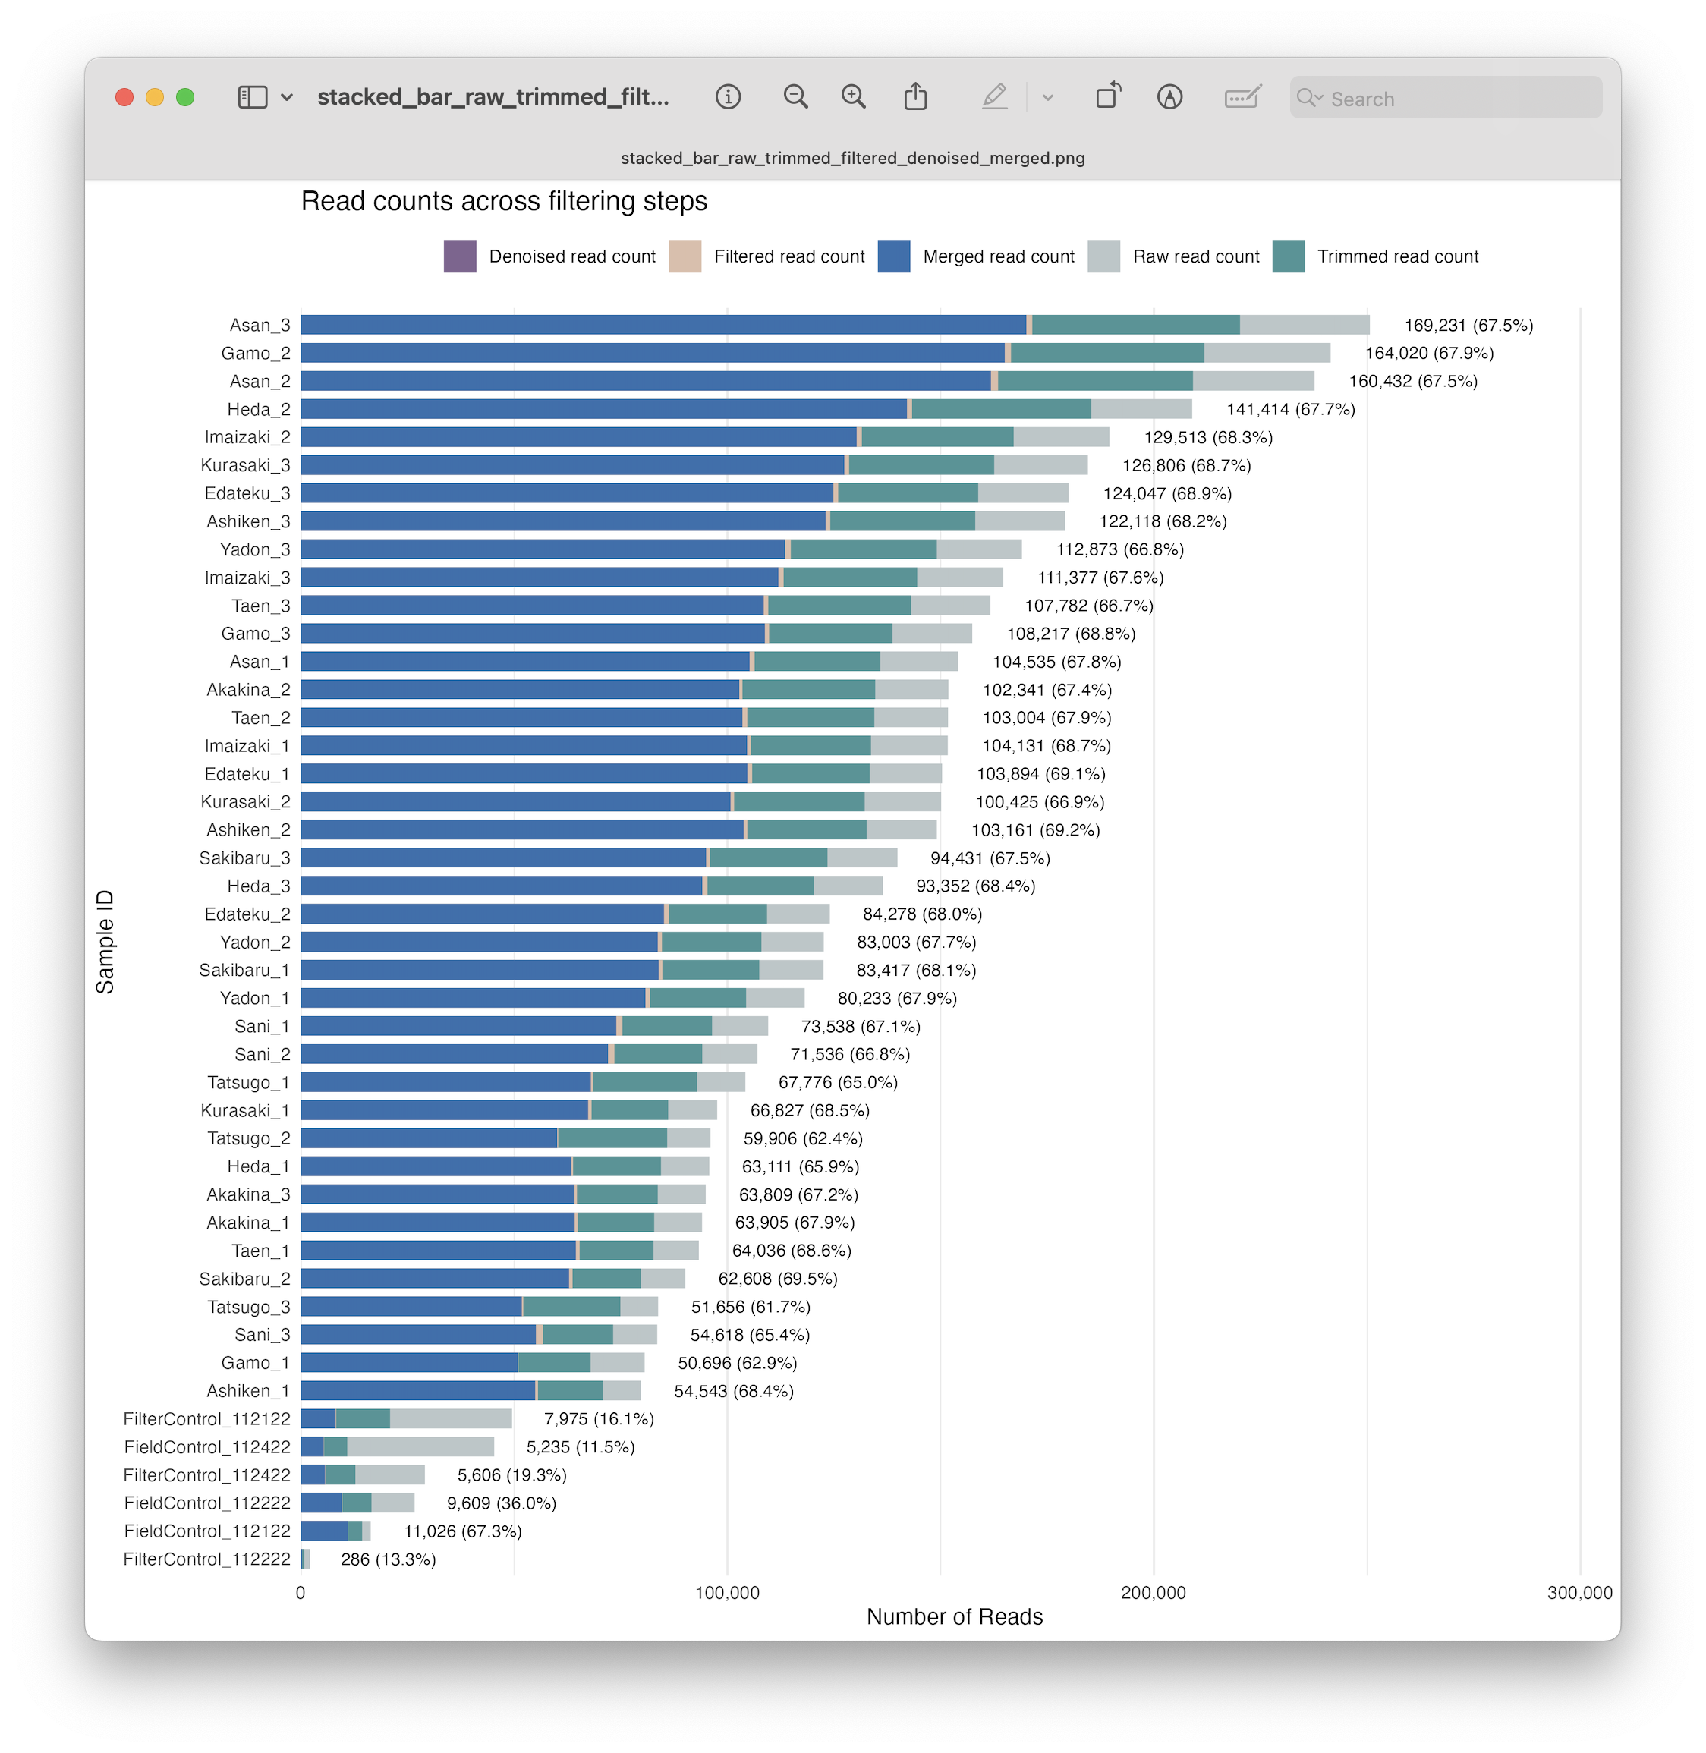Zoom out of the image

click(x=795, y=96)
